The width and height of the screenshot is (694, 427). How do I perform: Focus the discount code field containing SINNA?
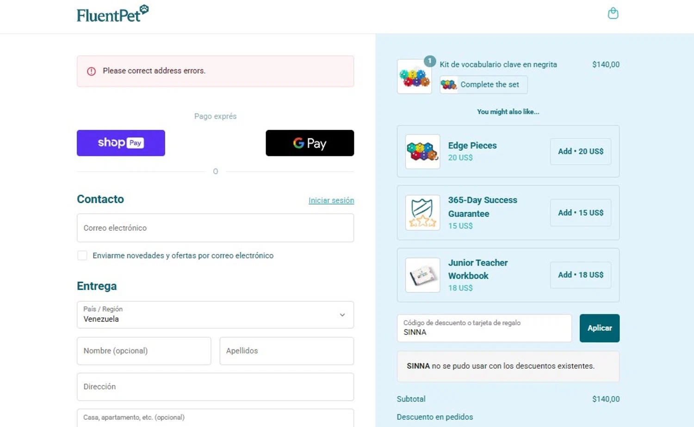coord(484,328)
